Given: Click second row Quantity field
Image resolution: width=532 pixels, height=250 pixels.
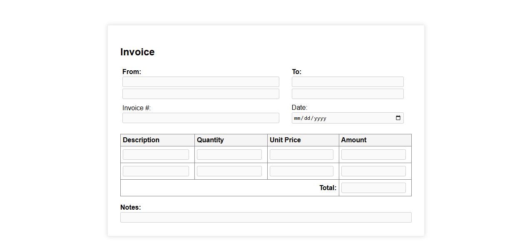Looking at the screenshot, I should 229,171.
